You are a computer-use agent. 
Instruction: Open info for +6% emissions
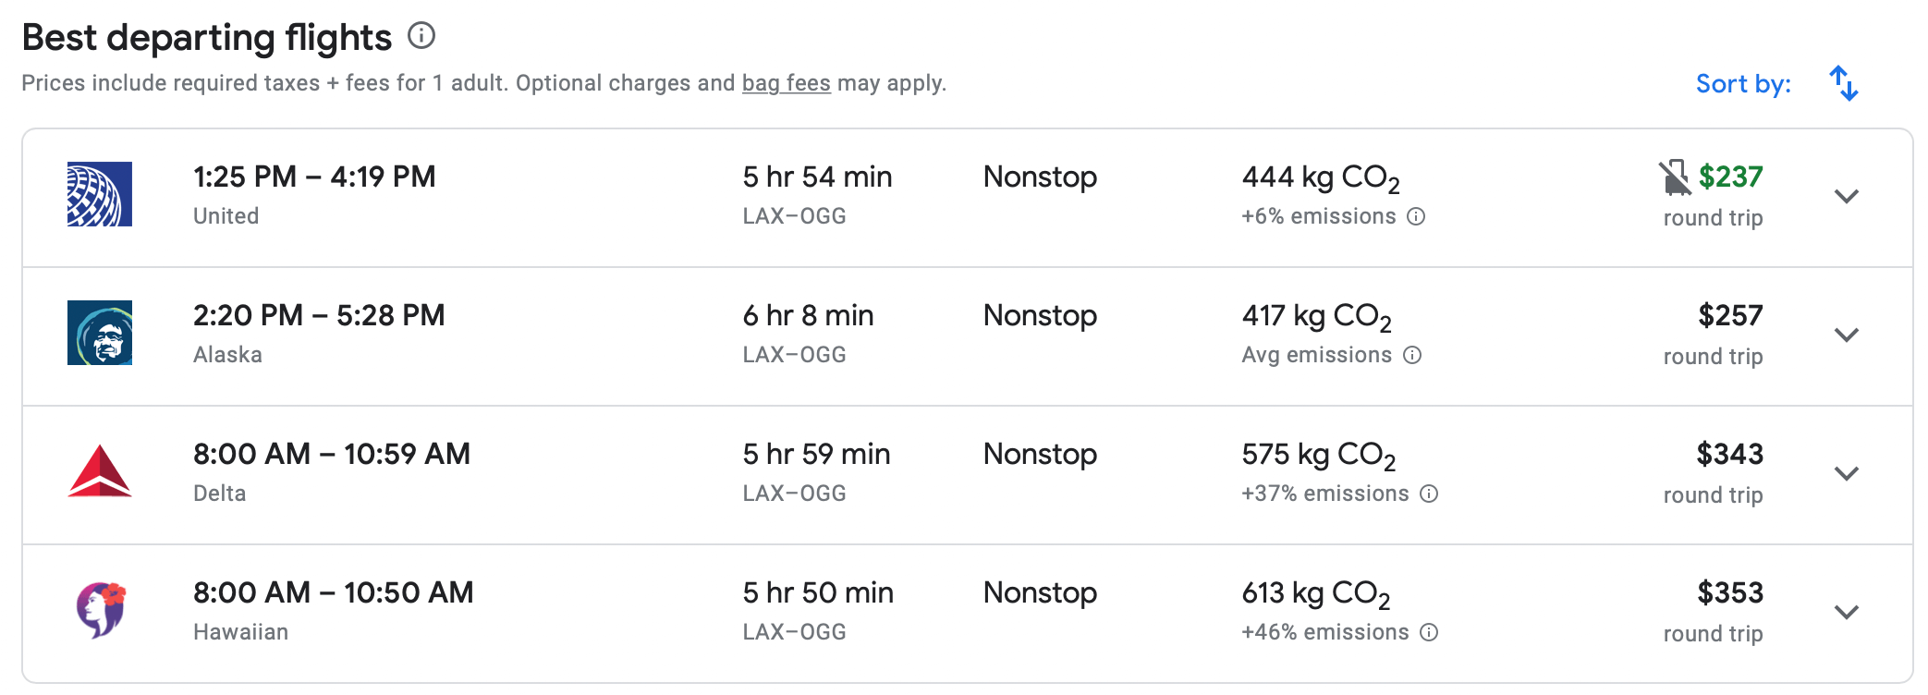click(1416, 216)
